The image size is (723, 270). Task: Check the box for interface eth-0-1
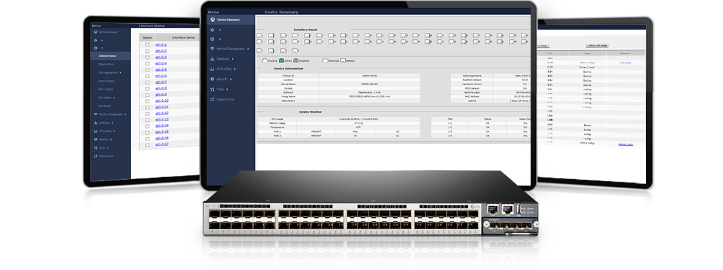147,45
